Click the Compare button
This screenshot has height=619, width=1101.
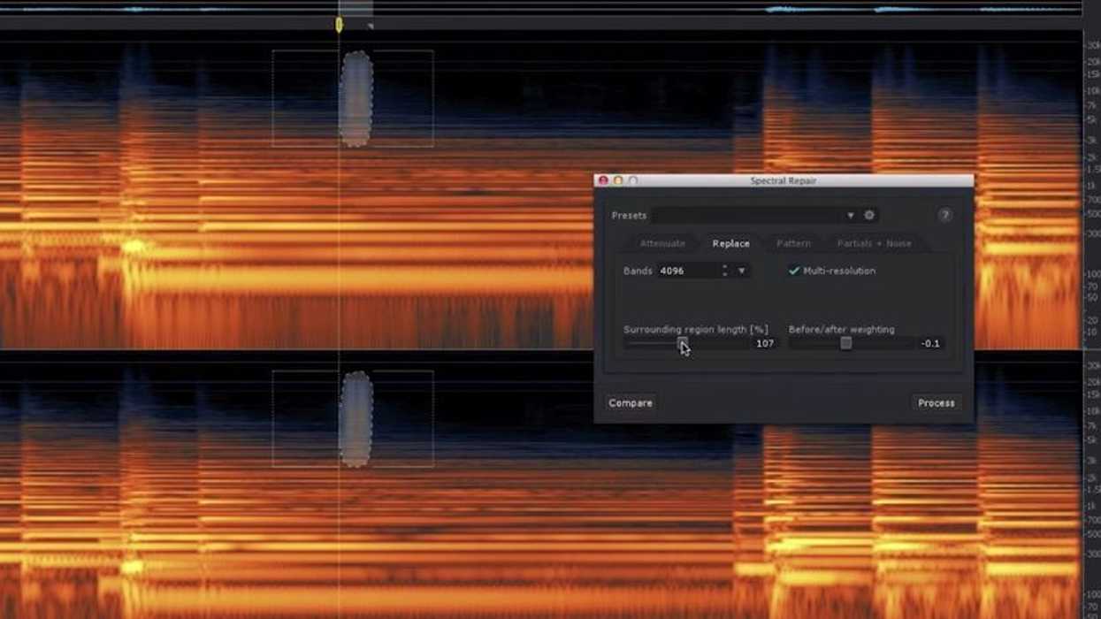coord(631,402)
